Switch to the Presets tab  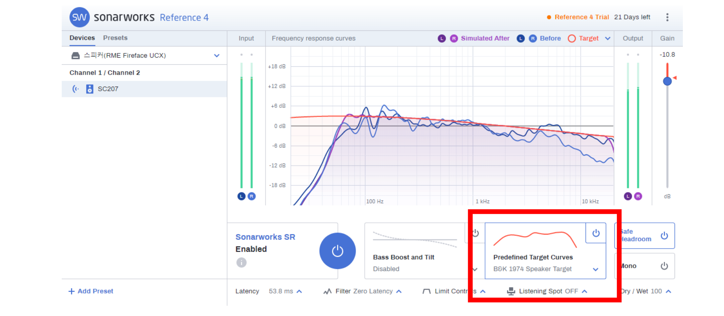tap(115, 38)
